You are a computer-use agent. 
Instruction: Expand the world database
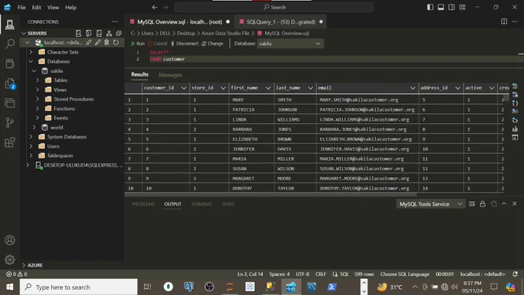point(34,127)
